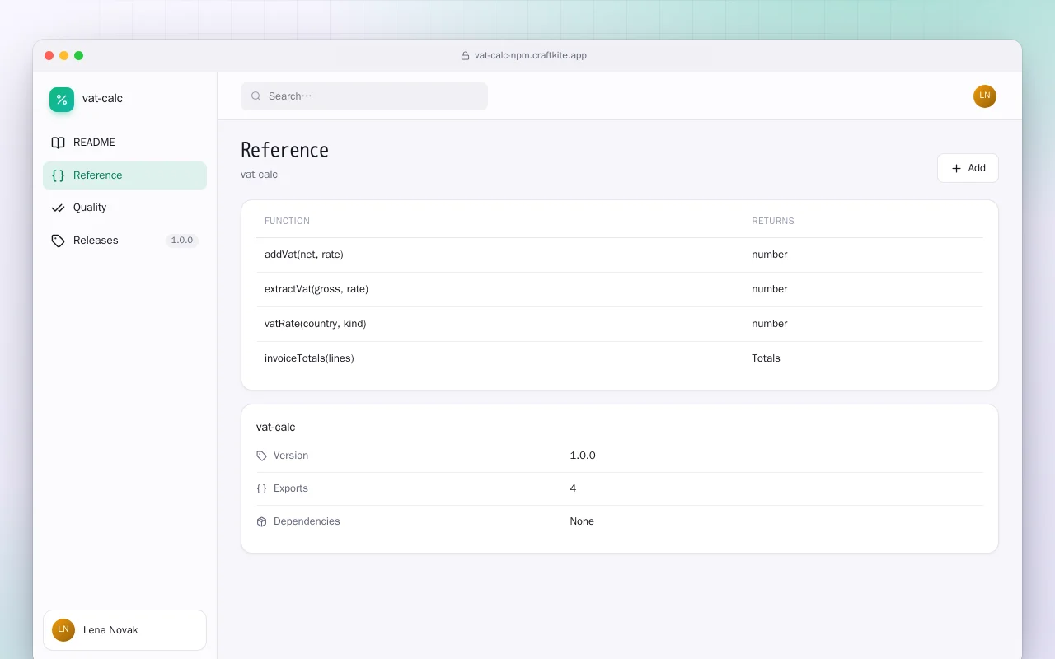Select the vatRate(country, kind) row
This screenshot has height=659, width=1055.
click(619, 324)
